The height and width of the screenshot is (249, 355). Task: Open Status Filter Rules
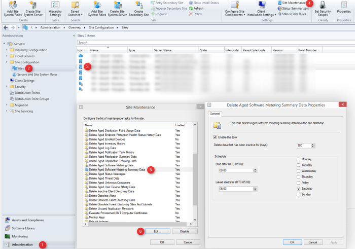pos(292,14)
